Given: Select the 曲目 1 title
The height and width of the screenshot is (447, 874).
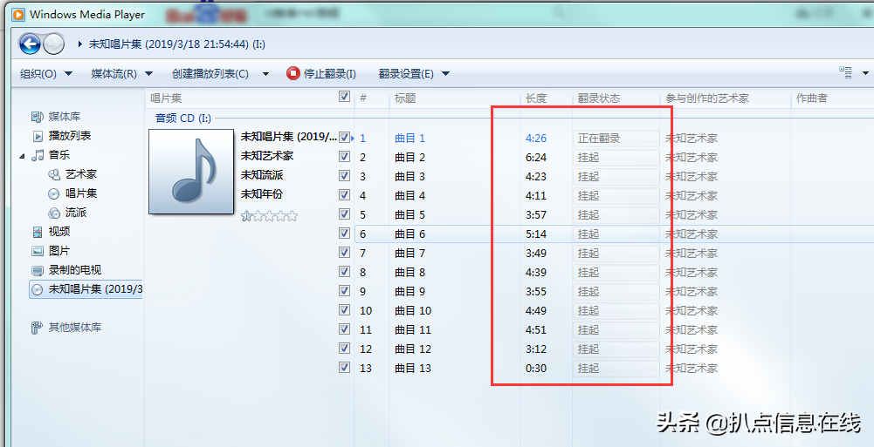Looking at the screenshot, I should pos(409,138).
